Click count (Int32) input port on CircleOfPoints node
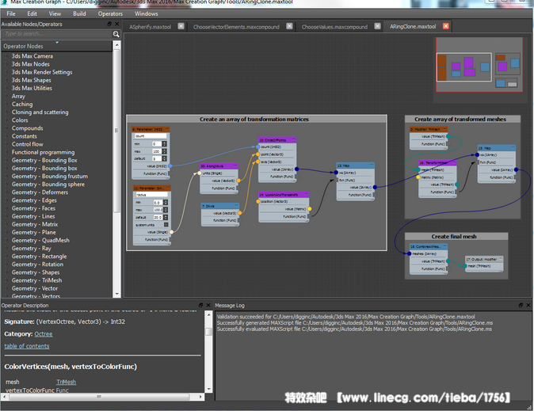Viewport: 534px width, 411px height. coord(257,147)
